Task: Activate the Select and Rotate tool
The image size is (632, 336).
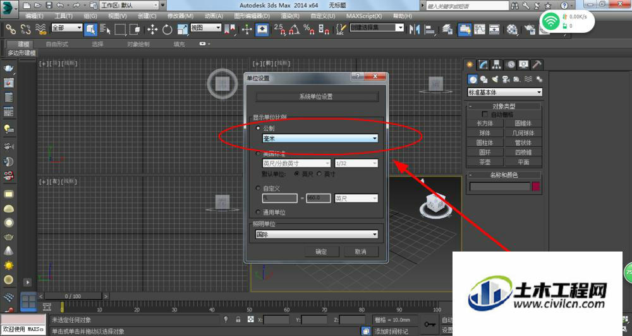Action: [x=167, y=29]
